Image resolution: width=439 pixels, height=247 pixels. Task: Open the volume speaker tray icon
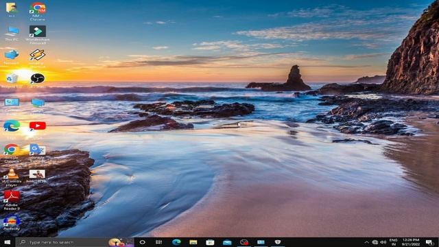click(x=383, y=242)
